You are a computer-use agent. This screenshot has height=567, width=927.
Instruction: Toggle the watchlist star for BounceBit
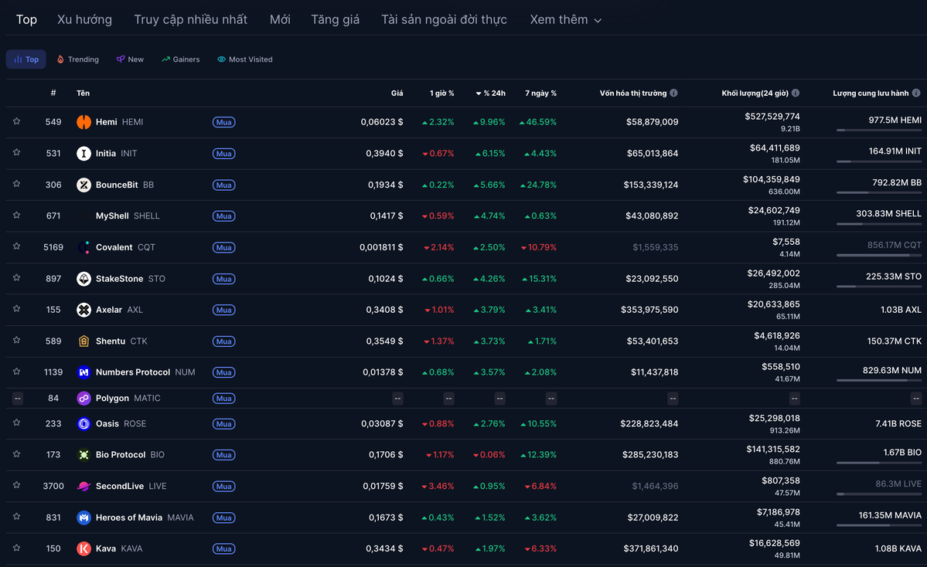tap(16, 184)
